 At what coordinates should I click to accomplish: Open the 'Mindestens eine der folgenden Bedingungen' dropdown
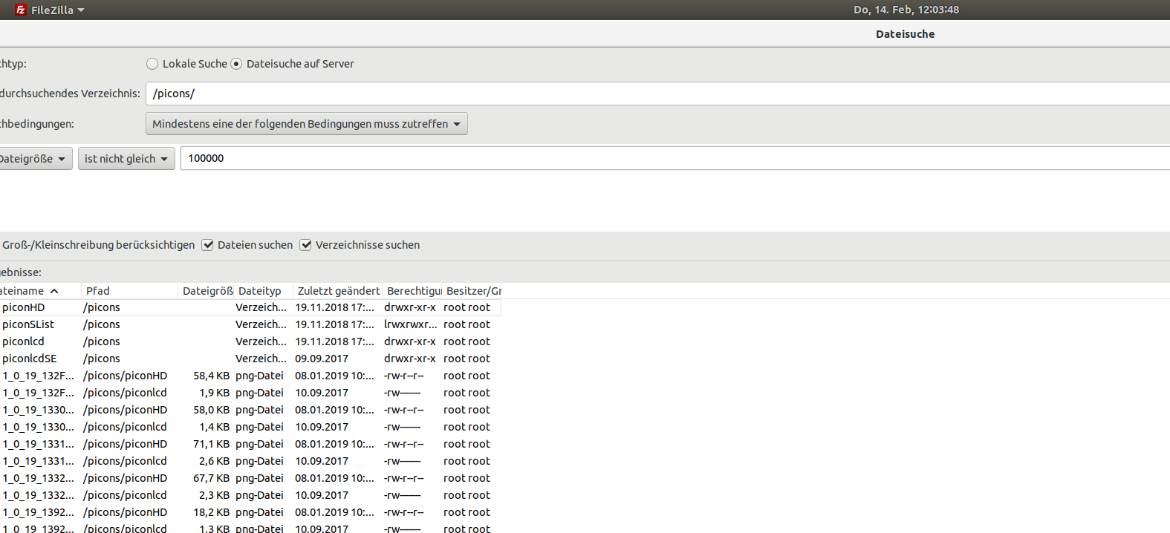click(x=306, y=124)
